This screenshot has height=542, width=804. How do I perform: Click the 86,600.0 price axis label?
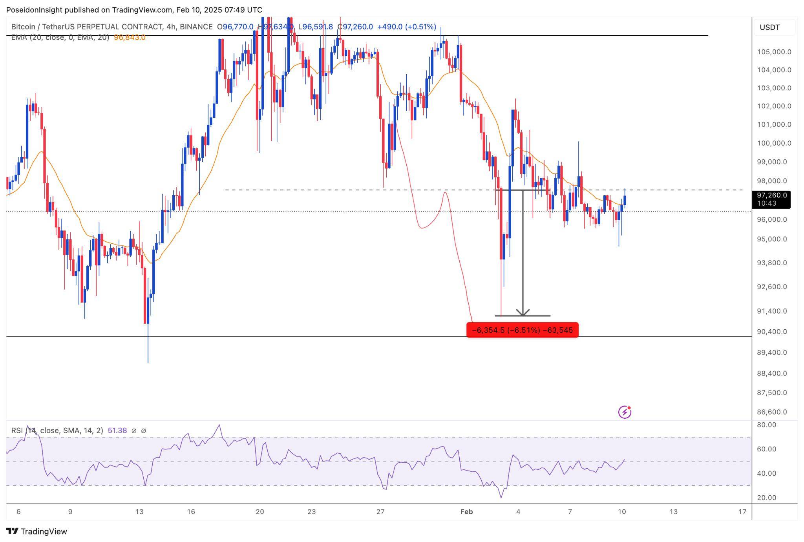772,412
